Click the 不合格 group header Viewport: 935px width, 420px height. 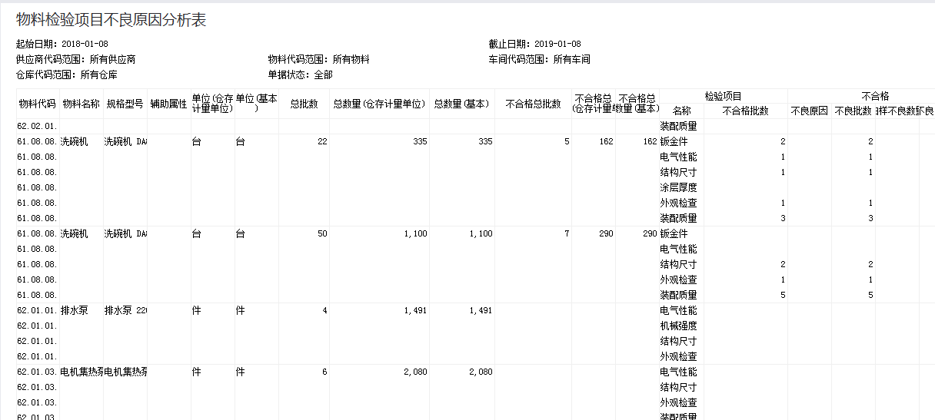875,96
